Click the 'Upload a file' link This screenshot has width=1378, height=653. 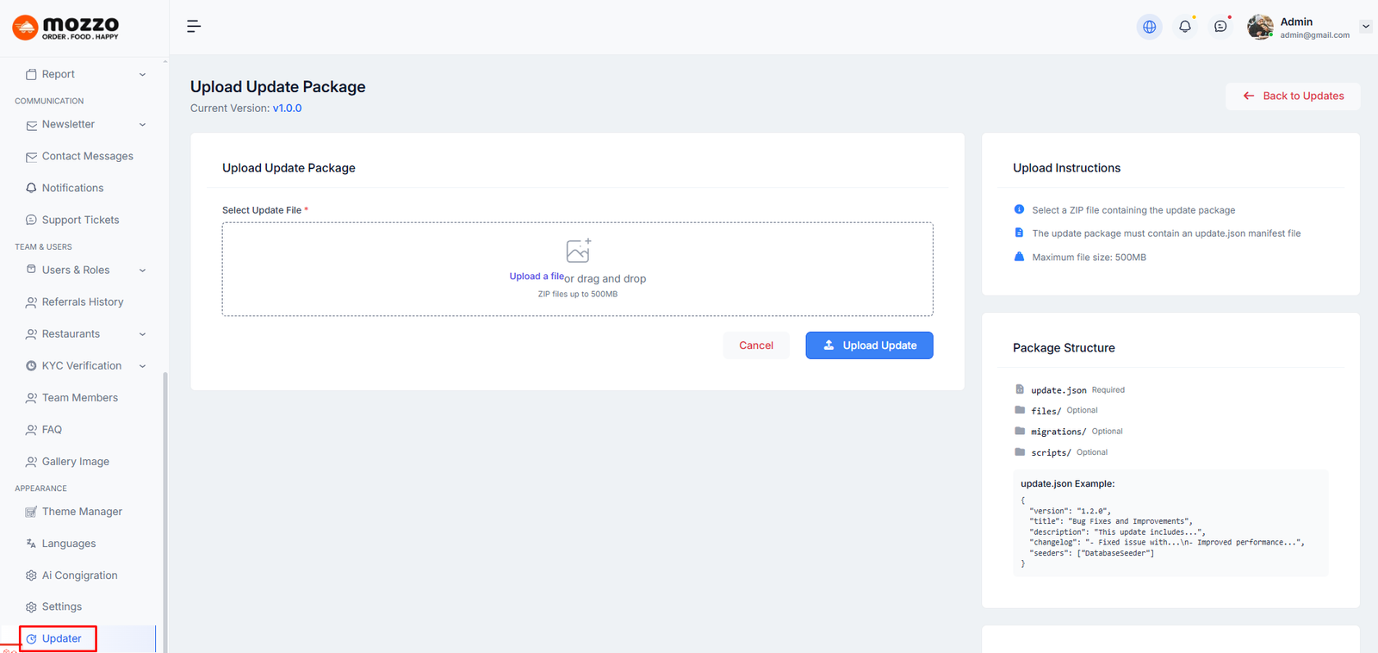click(536, 277)
